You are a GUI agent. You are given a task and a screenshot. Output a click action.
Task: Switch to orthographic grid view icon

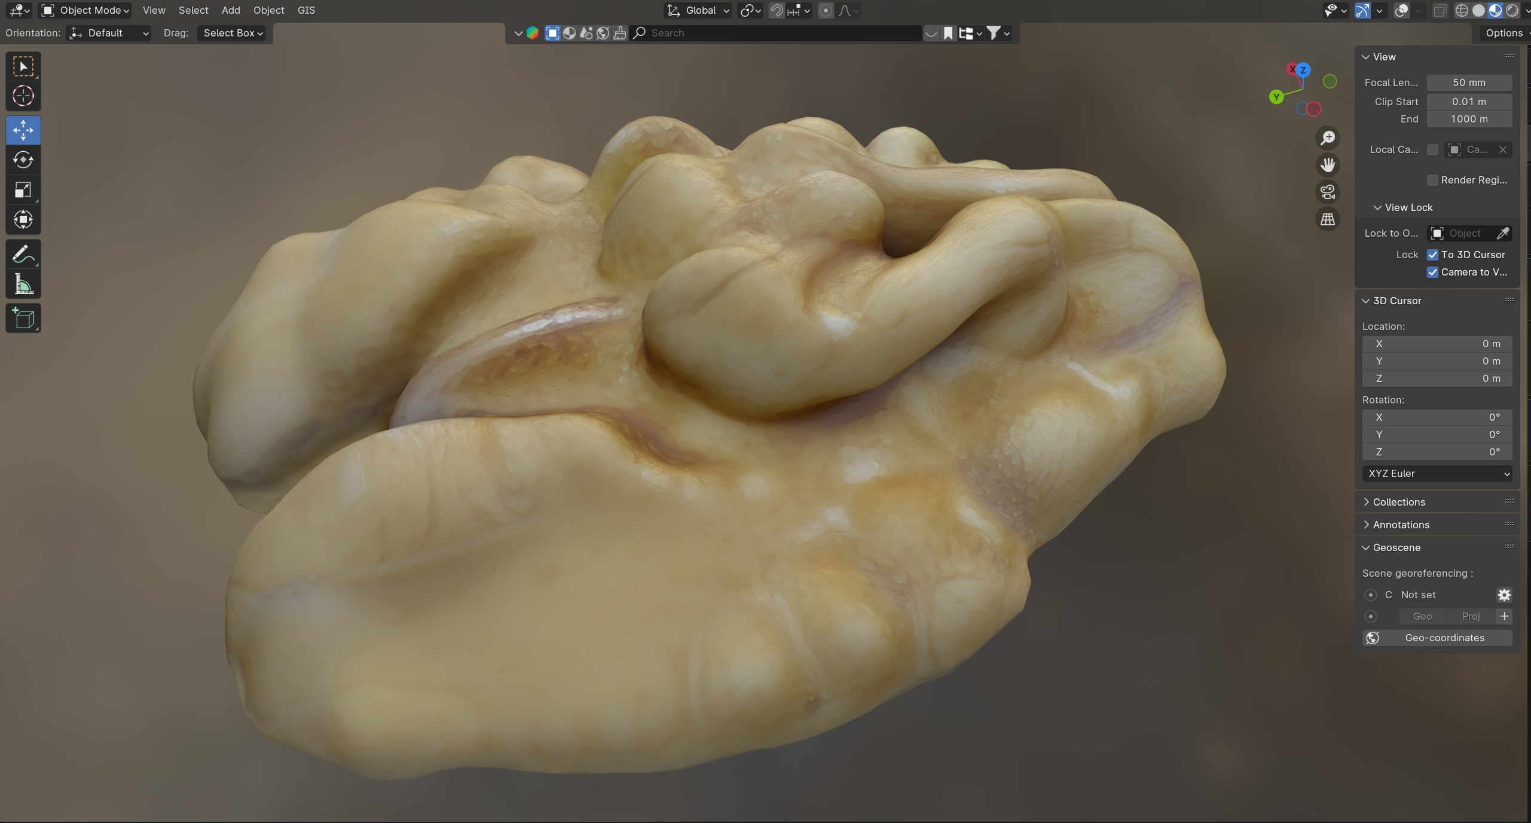[x=1328, y=219]
